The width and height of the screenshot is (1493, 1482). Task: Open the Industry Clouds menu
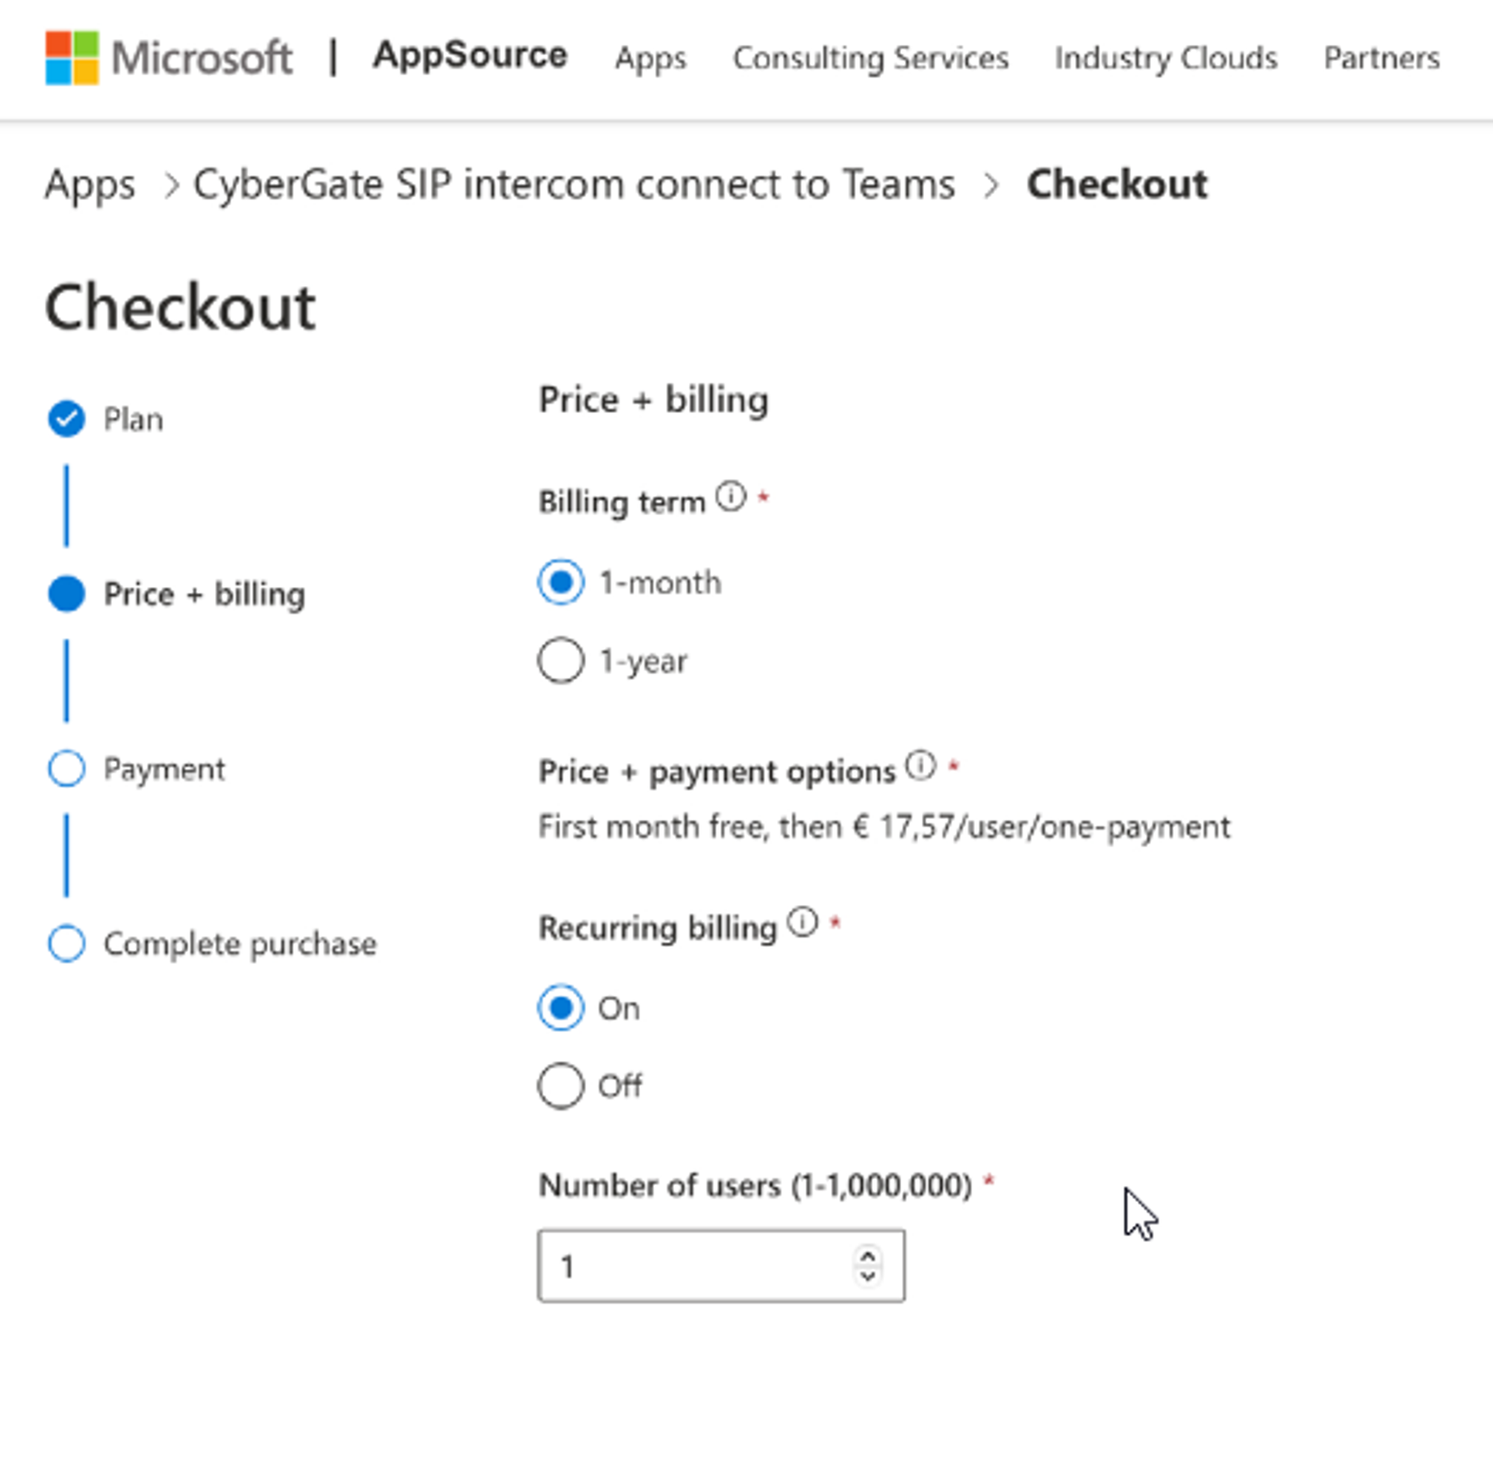point(1165,59)
